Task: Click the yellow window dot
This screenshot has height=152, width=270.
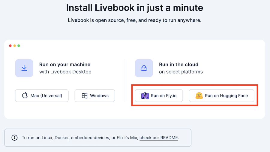Action: pyautogui.click(x=15, y=46)
